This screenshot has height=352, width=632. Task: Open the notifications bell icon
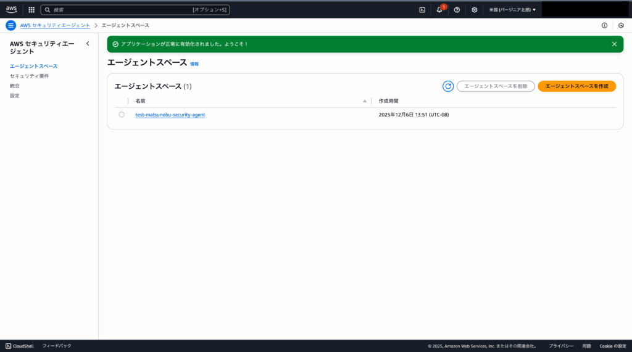[x=439, y=10]
